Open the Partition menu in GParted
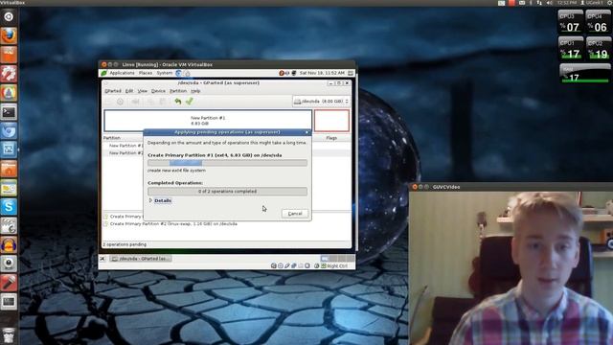Screen dimensions: 613x345 (178, 91)
